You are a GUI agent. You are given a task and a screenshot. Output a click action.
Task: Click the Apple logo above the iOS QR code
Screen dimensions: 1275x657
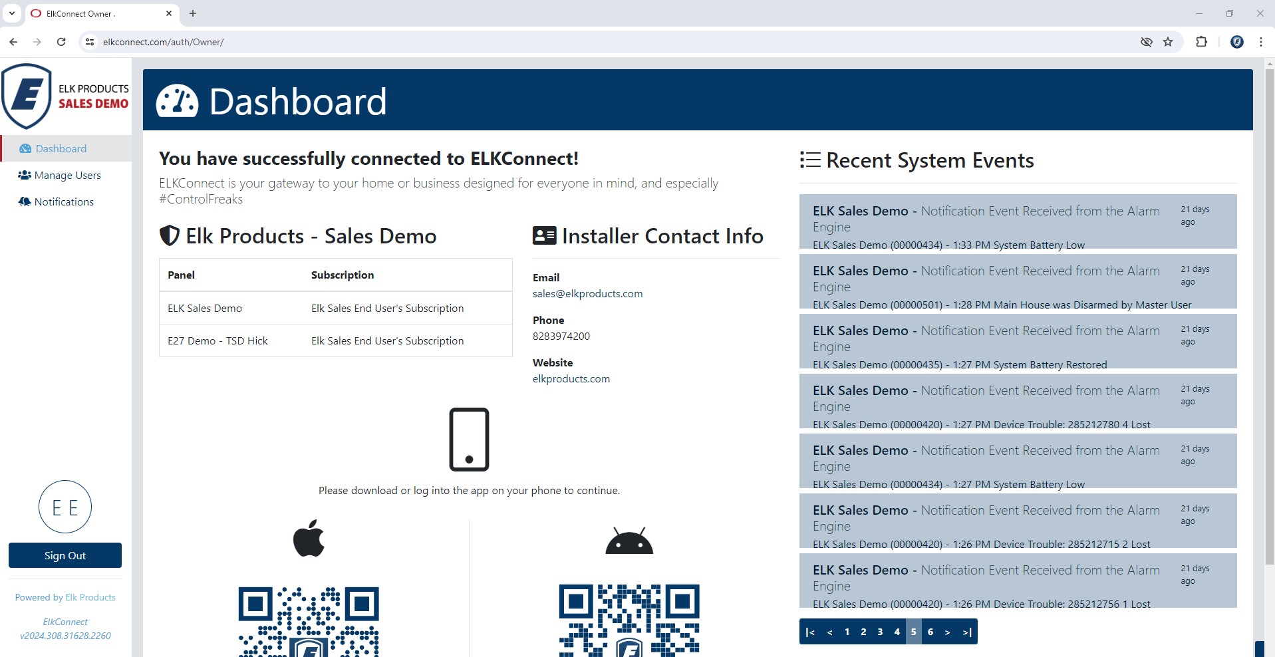pos(309,538)
